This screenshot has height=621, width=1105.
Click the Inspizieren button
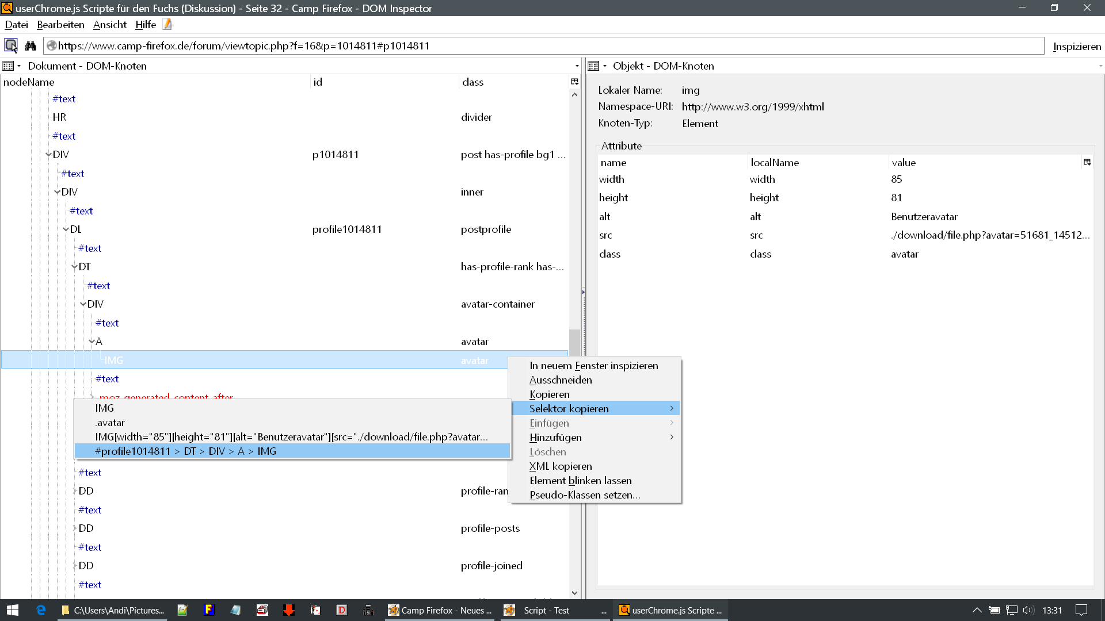point(1077,46)
